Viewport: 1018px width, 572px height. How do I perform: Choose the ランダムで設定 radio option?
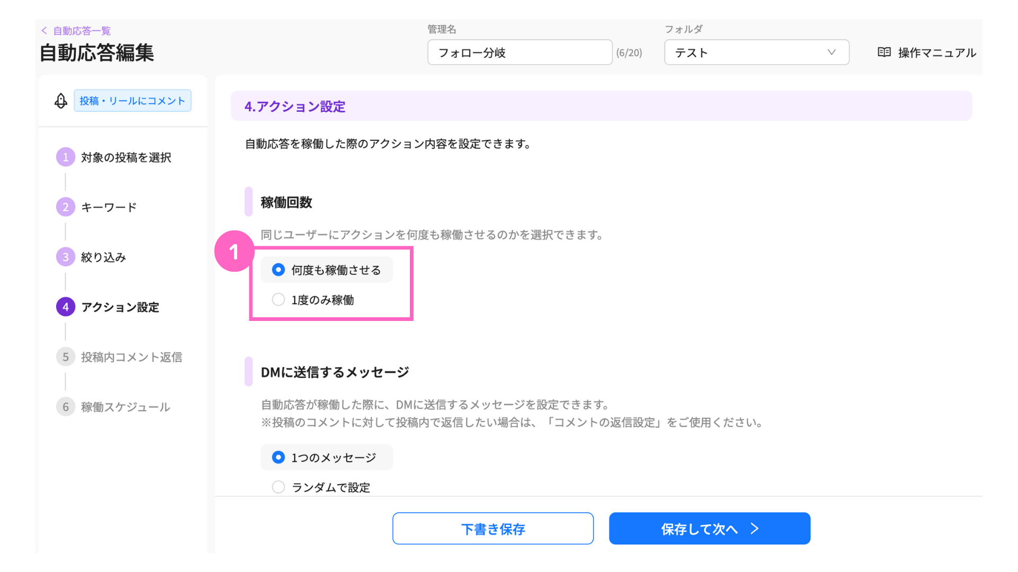click(x=278, y=487)
